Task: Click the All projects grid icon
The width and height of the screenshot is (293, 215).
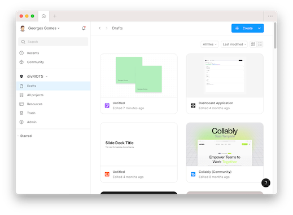Action: click(21, 95)
